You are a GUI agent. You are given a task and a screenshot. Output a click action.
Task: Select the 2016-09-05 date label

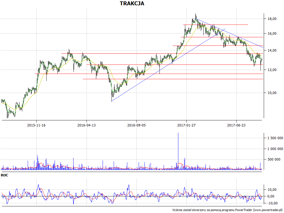coord(136,125)
